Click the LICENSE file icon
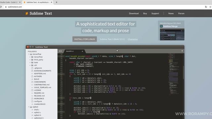 [32, 90]
